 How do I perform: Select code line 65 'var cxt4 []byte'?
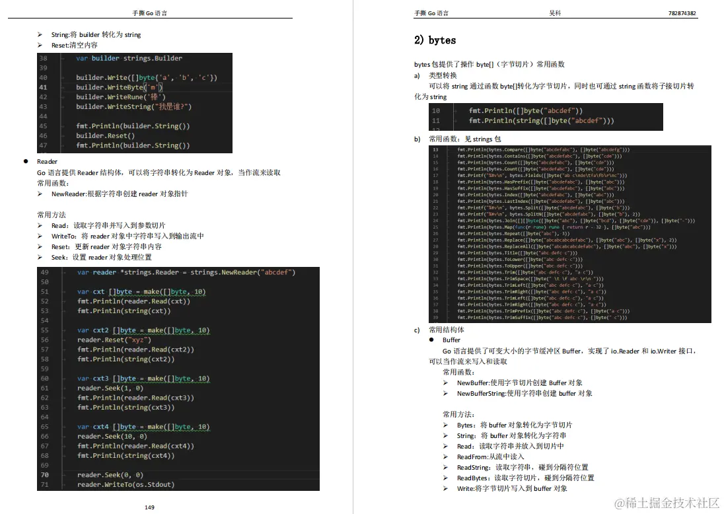pos(143,427)
